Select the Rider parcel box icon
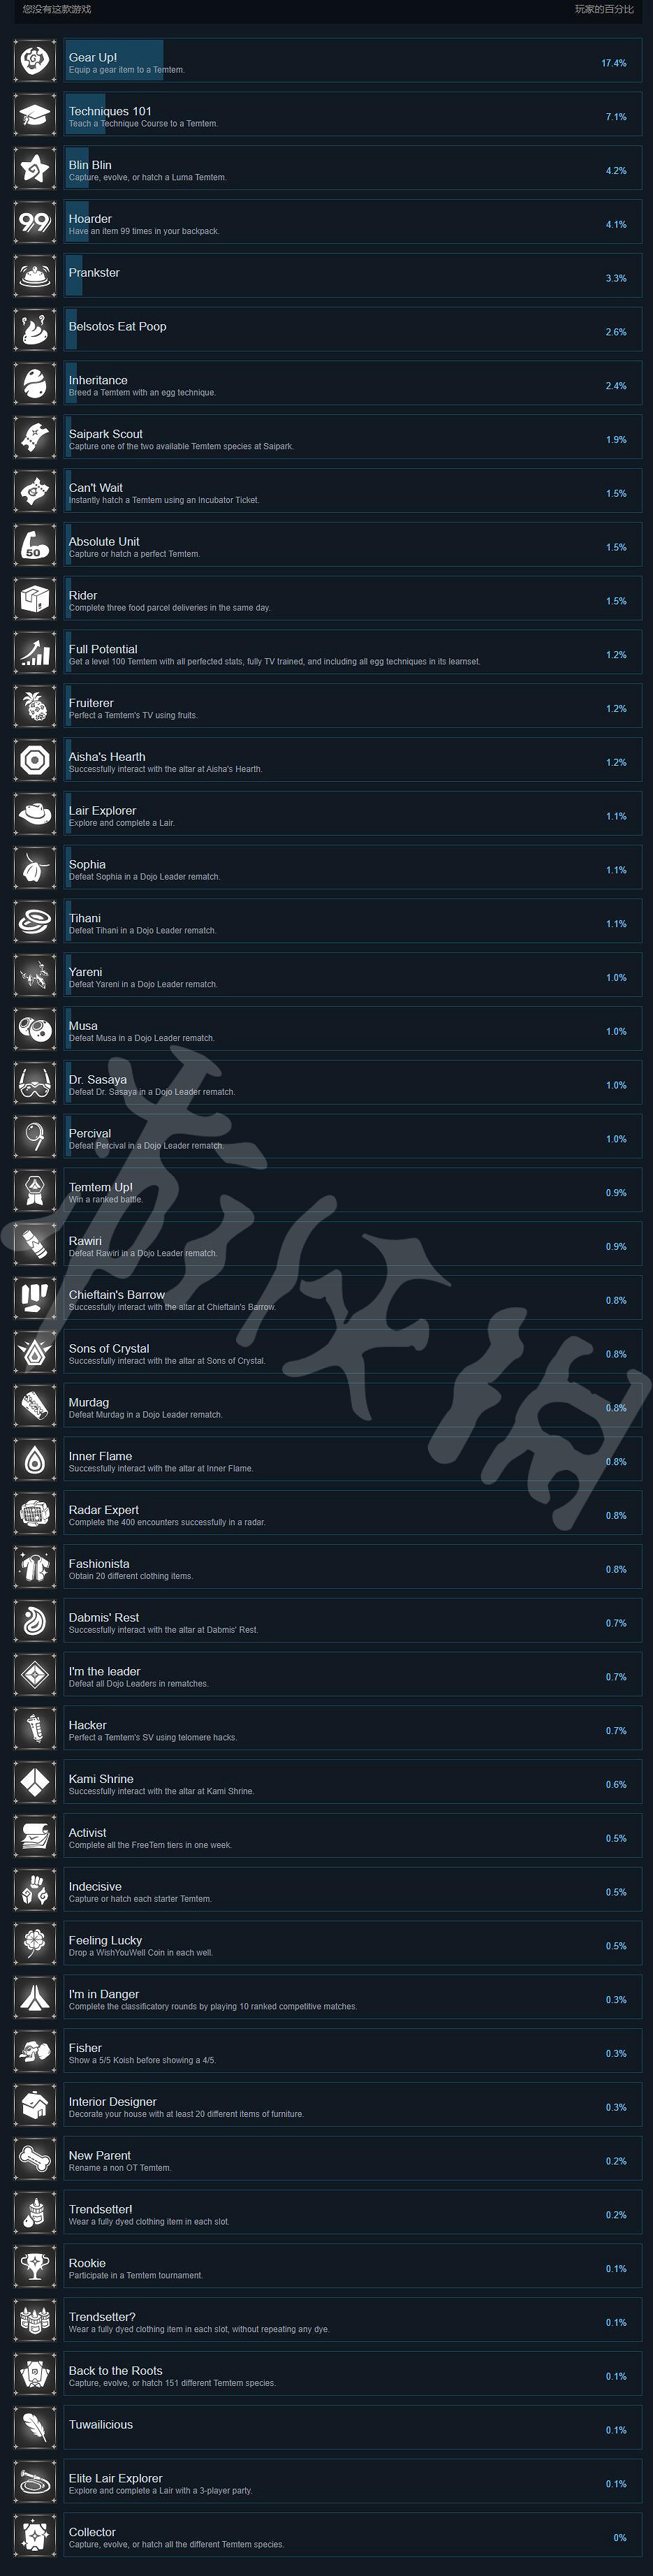 tap(35, 599)
